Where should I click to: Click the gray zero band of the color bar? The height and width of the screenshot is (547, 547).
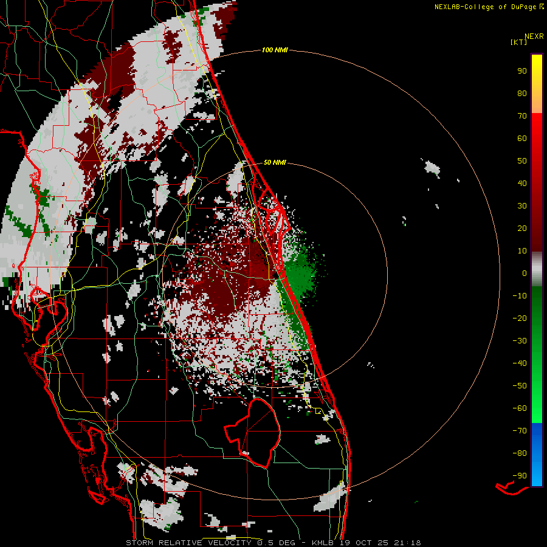537,269
